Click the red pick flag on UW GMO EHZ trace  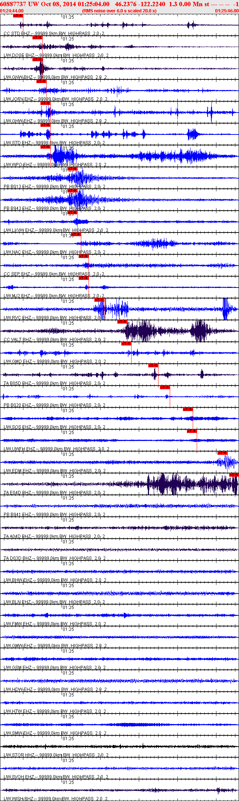point(126,344)
